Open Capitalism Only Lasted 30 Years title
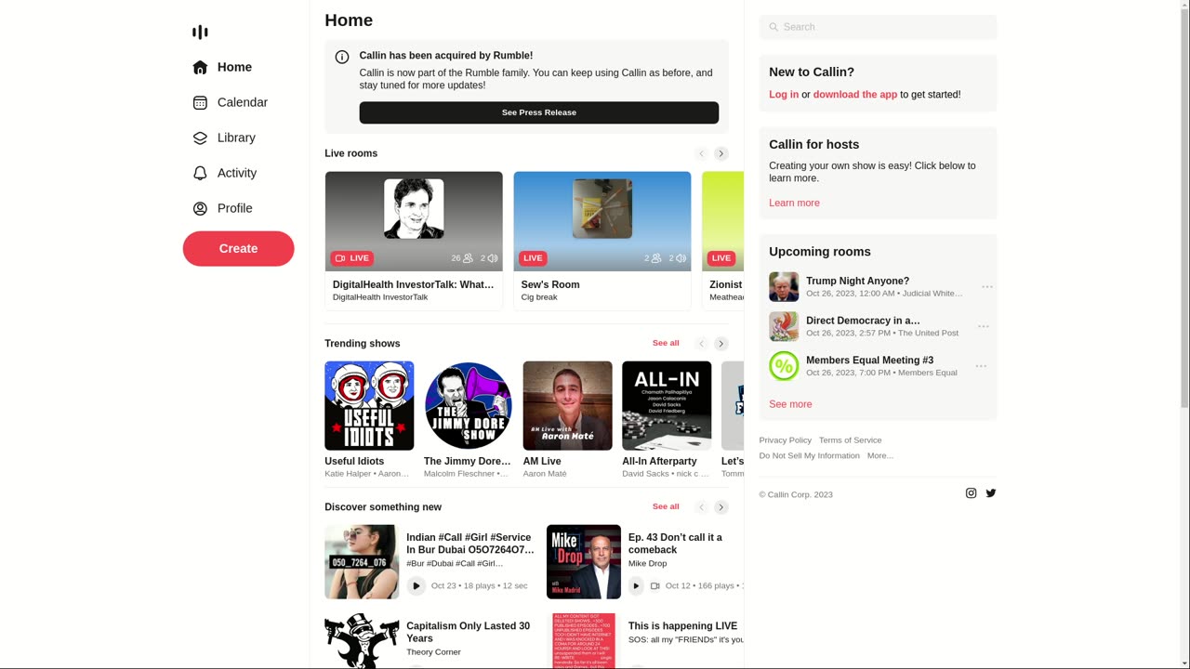This screenshot has height=669, width=1190. (x=468, y=632)
